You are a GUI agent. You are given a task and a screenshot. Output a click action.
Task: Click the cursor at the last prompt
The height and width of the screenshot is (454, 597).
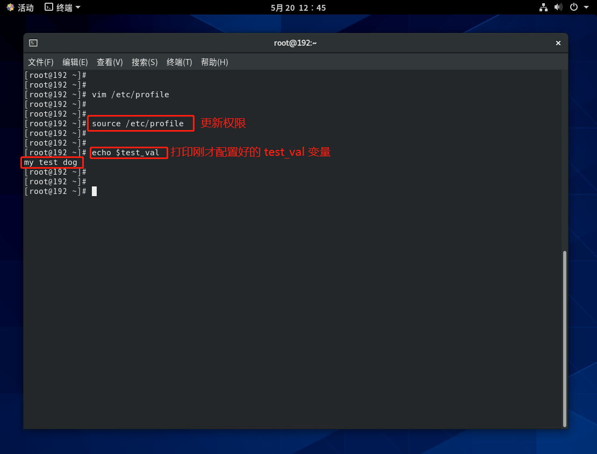[x=94, y=191]
